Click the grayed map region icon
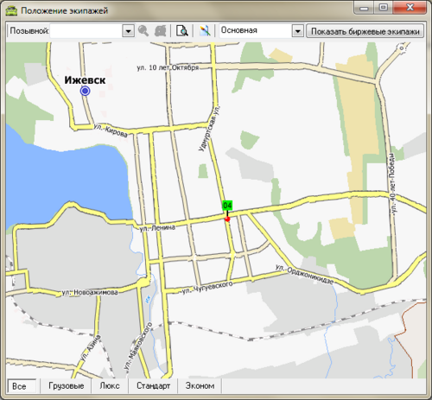The height and width of the screenshot is (400, 432). [161, 30]
